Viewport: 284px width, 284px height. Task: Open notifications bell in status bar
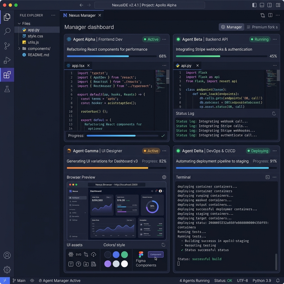[x=278, y=280]
